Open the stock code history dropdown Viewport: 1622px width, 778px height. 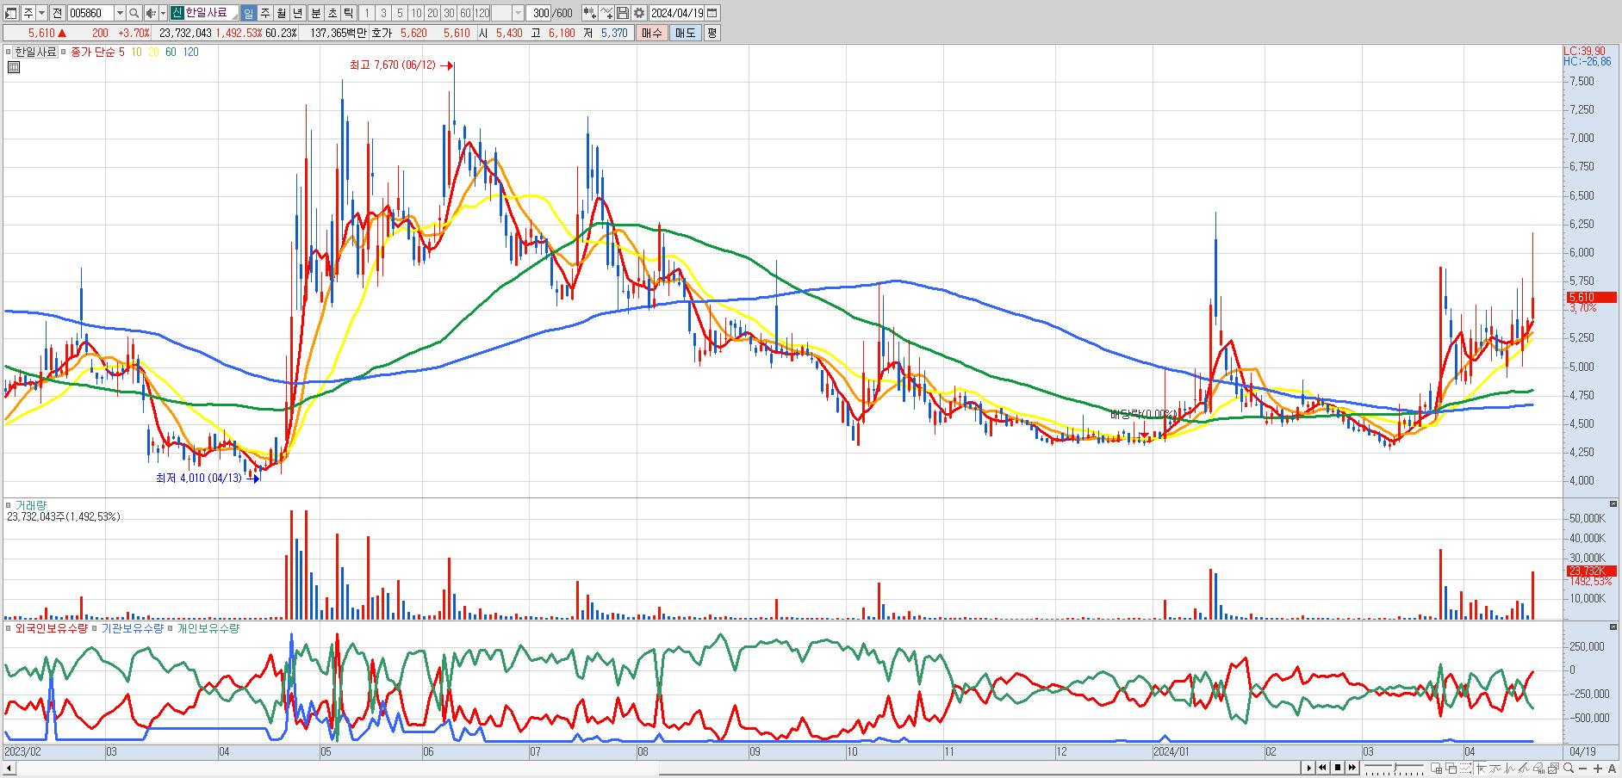point(119,13)
